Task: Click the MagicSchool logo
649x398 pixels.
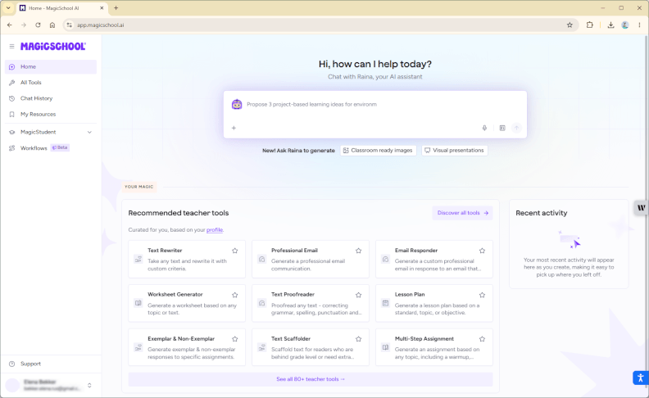Action: coord(53,47)
